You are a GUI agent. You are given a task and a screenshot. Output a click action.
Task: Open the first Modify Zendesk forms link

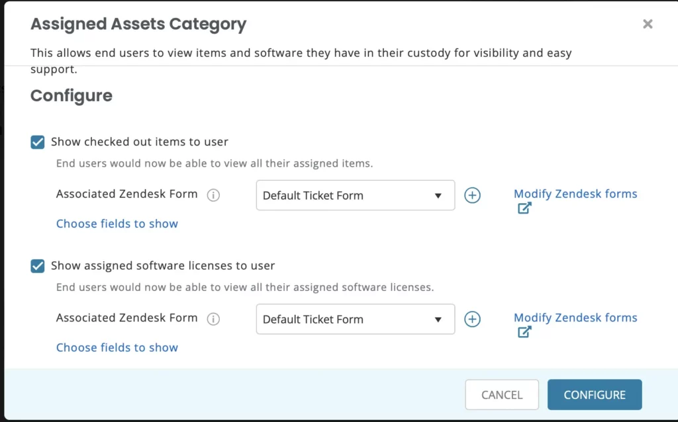[575, 193]
